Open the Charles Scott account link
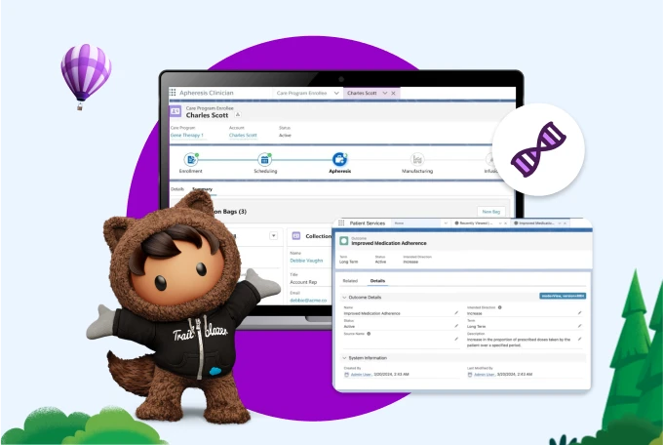Screen dimensions: 663x445 [243, 135]
